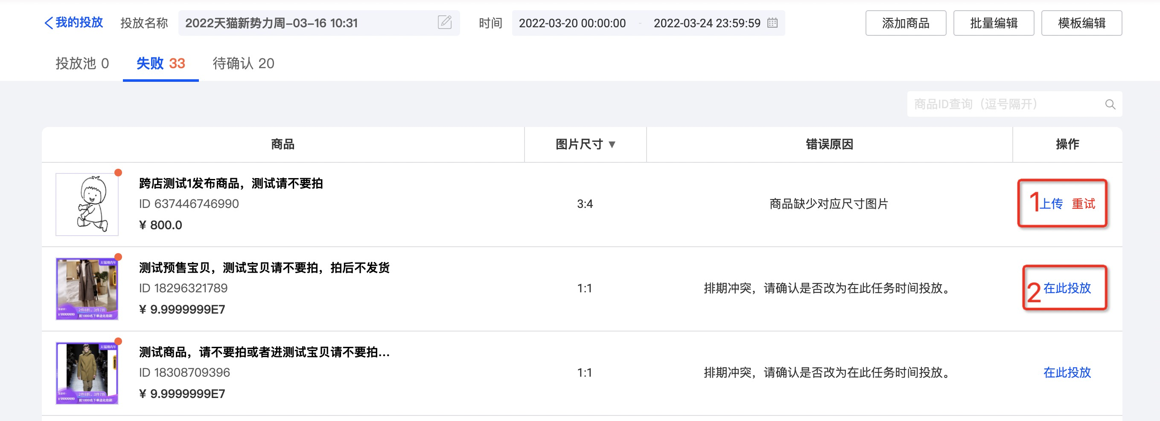Expand the 图片尺寸 filter dropdown arrow

click(612, 144)
